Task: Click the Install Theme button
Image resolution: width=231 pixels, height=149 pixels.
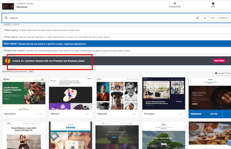Action: (x=222, y=73)
